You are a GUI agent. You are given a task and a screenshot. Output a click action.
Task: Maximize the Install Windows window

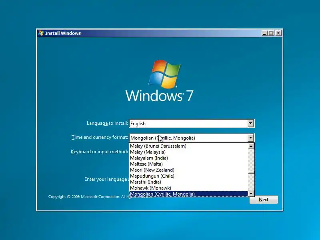pos(271,33)
